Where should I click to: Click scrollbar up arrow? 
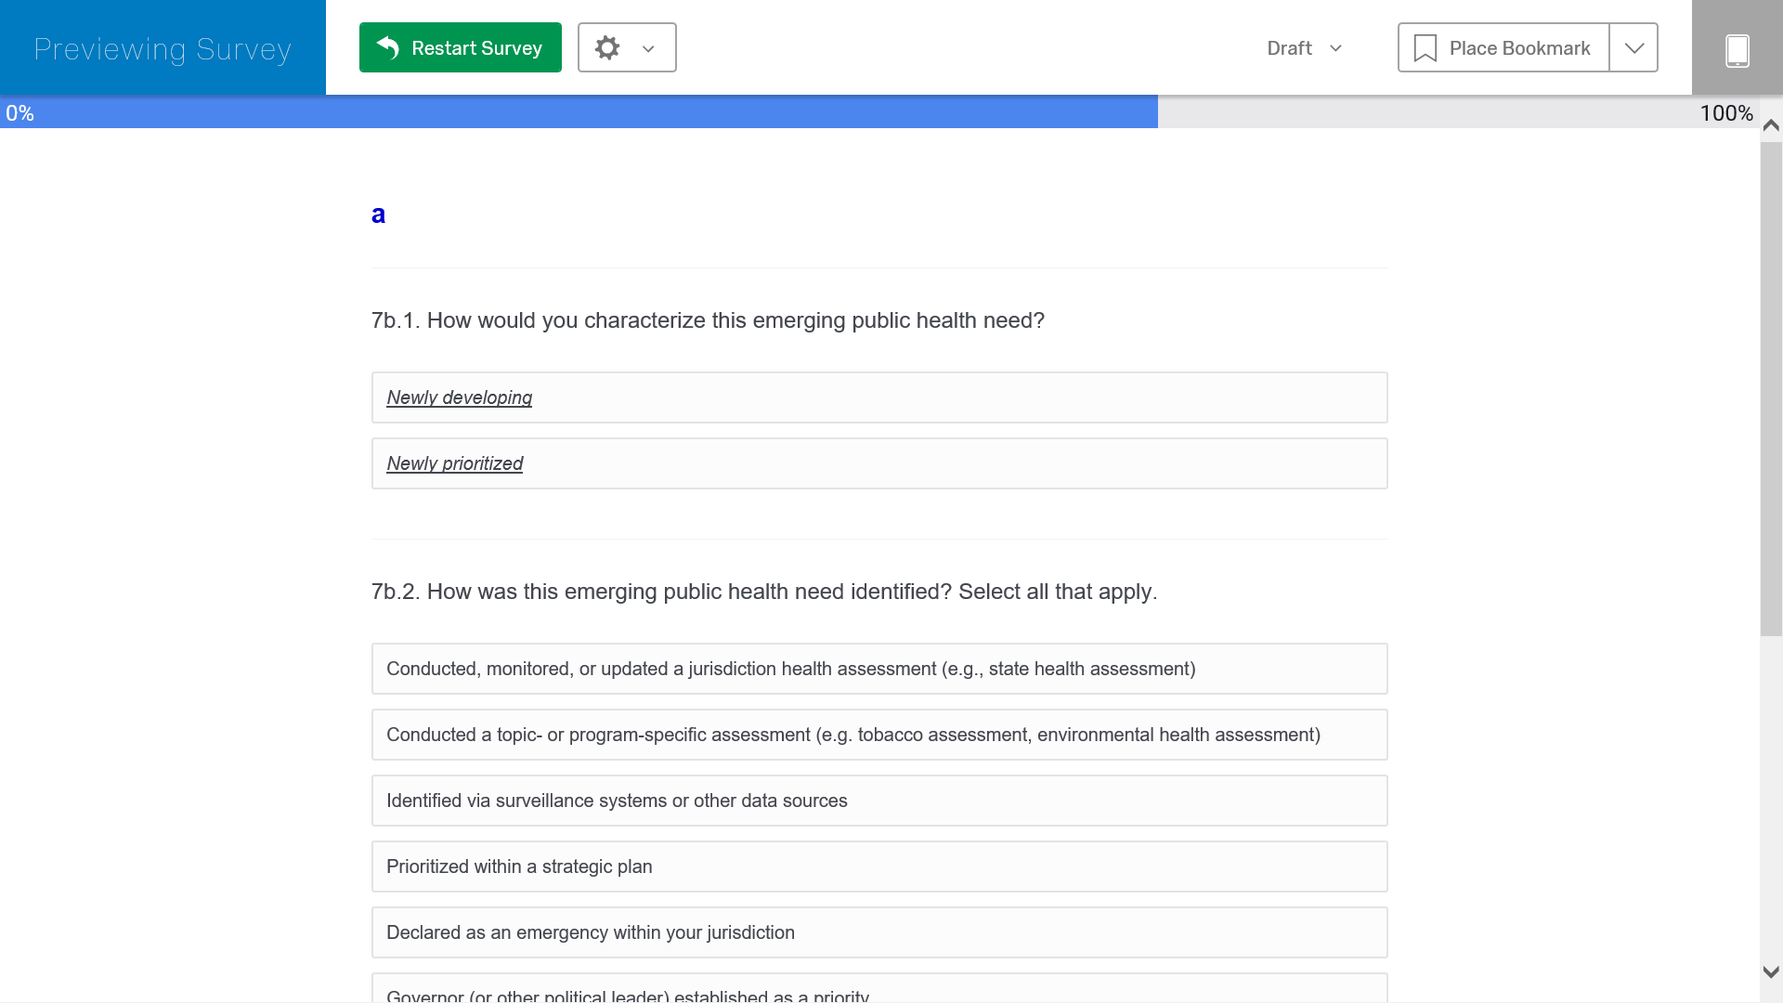pos(1771,125)
